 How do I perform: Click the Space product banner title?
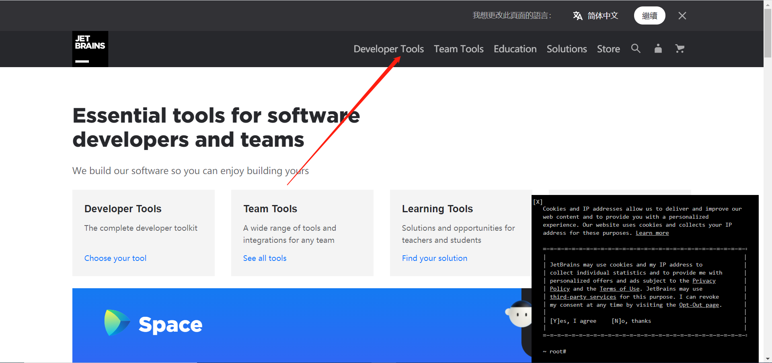(x=170, y=325)
